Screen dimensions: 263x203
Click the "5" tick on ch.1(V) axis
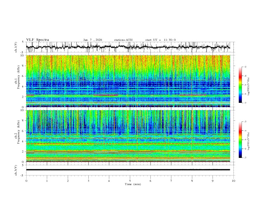click(x=23, y=42)
